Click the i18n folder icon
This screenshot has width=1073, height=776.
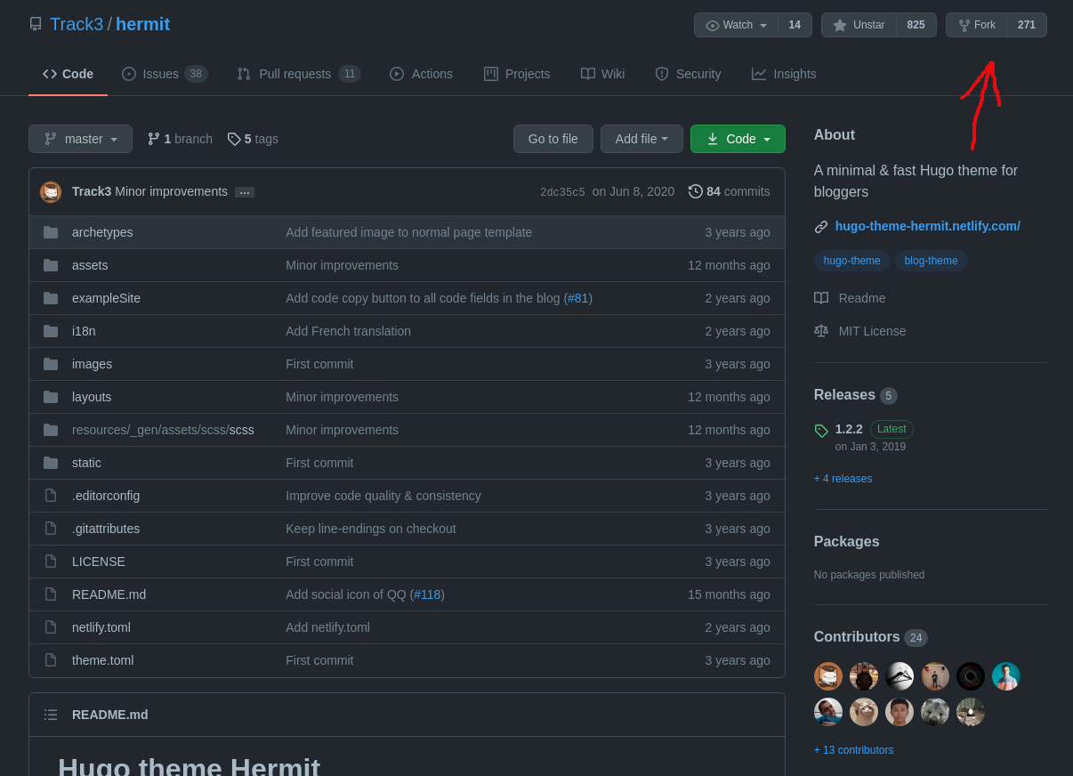coord(51,331)
